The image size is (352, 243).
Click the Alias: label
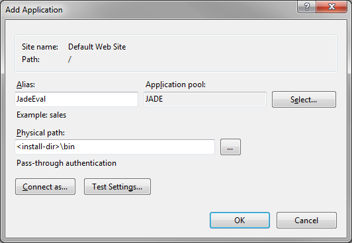click(x=26, y=85)
